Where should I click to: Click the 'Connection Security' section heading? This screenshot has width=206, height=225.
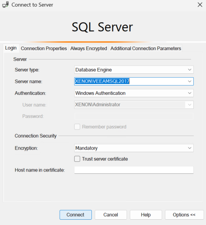36,136
